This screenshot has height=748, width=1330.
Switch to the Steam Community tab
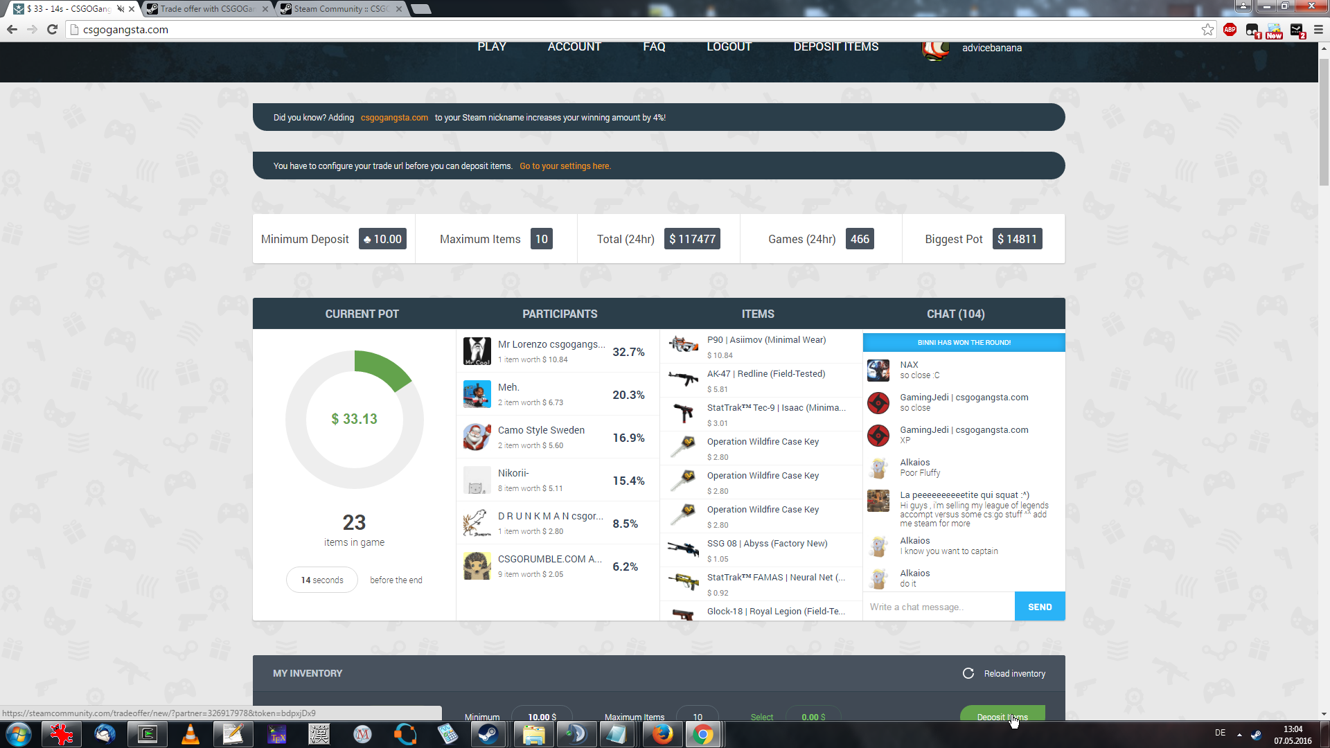click(x=340, y=9)
